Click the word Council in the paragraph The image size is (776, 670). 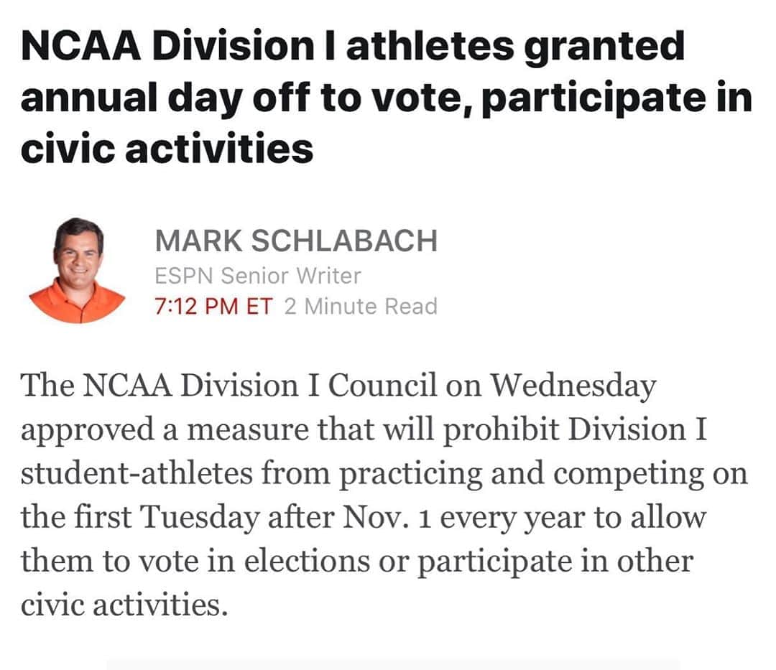click(x=382, y=385)
